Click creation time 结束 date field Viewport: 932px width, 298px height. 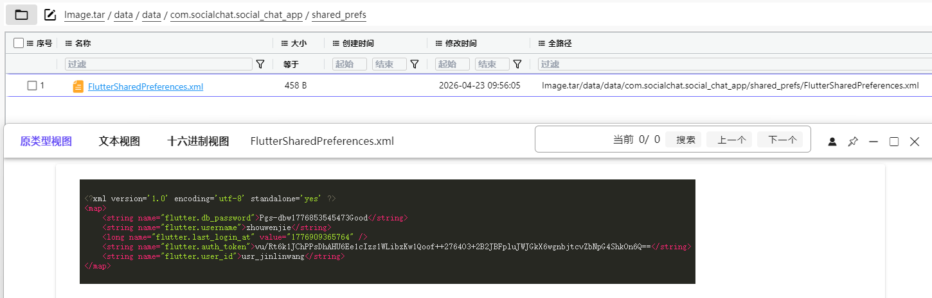[x=390, y=64]
